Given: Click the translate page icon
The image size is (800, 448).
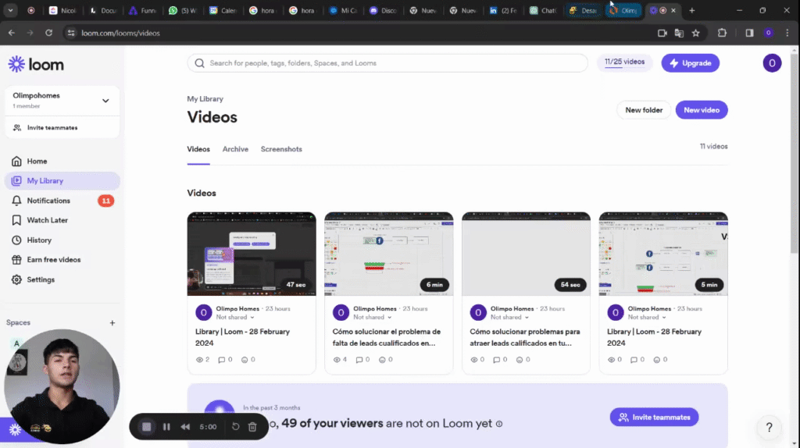Looking at the screenshot, I should pos(679,33).
